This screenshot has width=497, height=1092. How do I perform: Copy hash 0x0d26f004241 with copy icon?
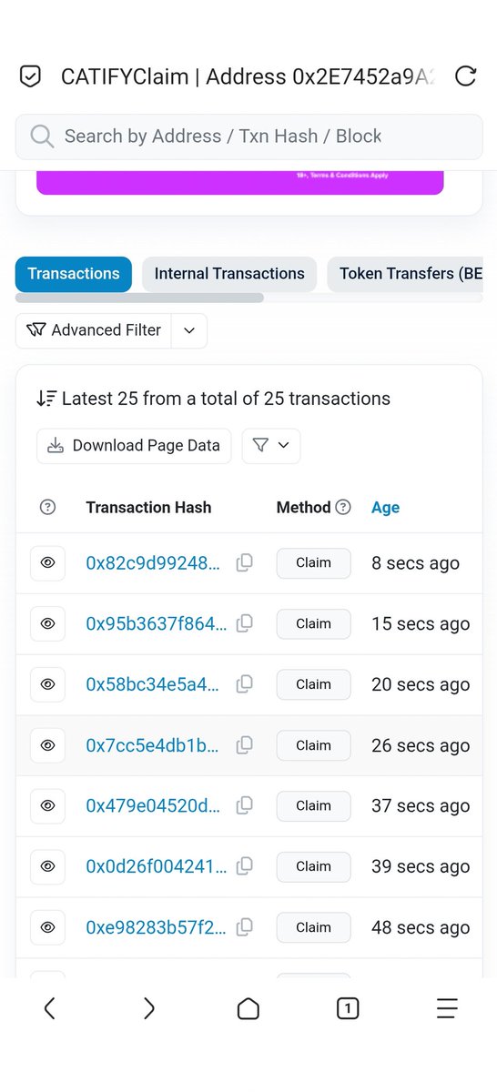(244, 866)
